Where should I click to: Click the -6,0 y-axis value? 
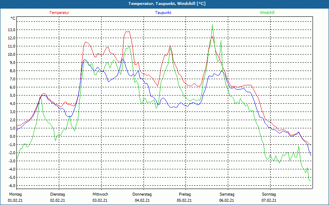point(12,186)
